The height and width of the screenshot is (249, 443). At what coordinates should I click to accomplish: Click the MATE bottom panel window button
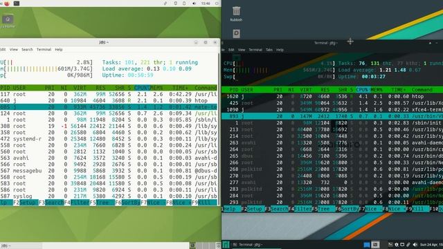click(21, 246)
